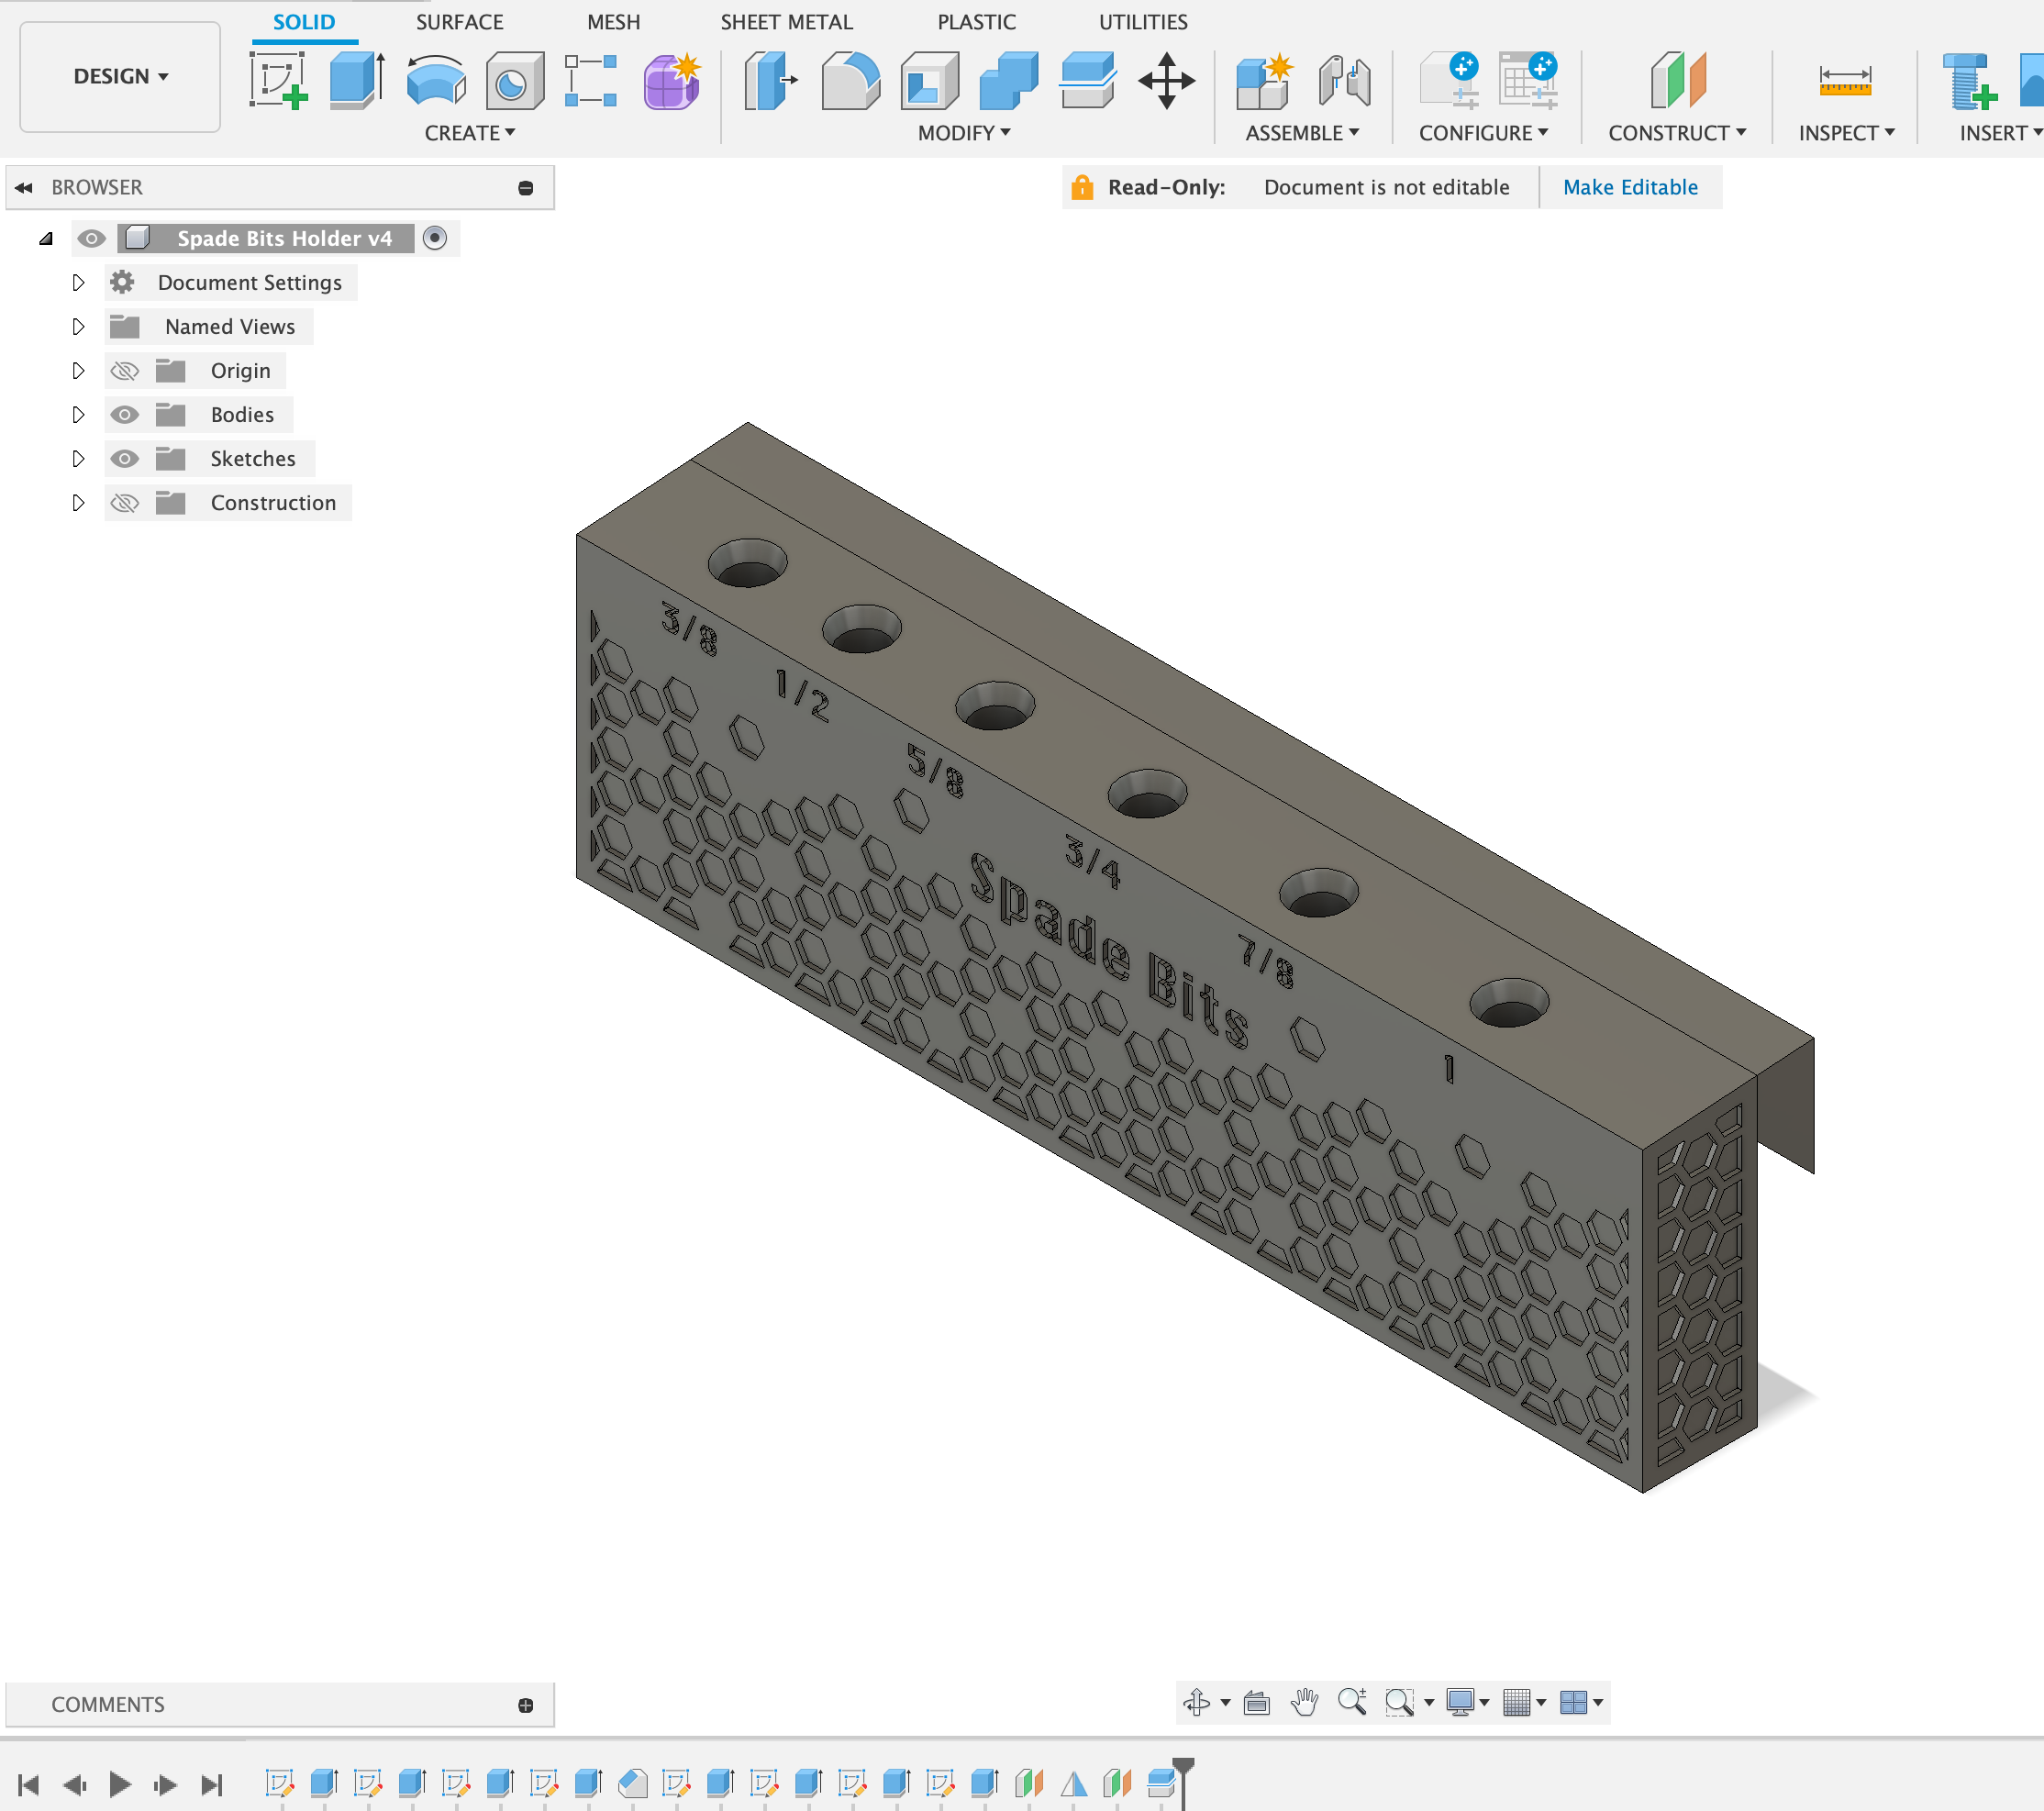Select the Fillet tool
The height and width of the screenshot is (1811, 2044).
click(x=850, y=81)
